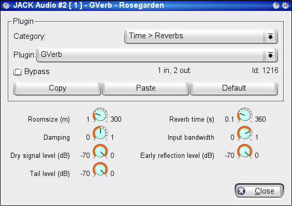This screenshot has height=206, width=292.
Task: Click the '1 in, 2 out' text
Action: [x=174, y=70]
